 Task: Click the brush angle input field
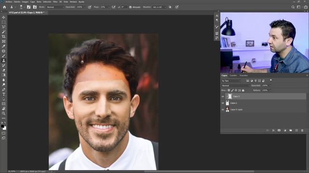pyautogui.click(x=124, y=7)
